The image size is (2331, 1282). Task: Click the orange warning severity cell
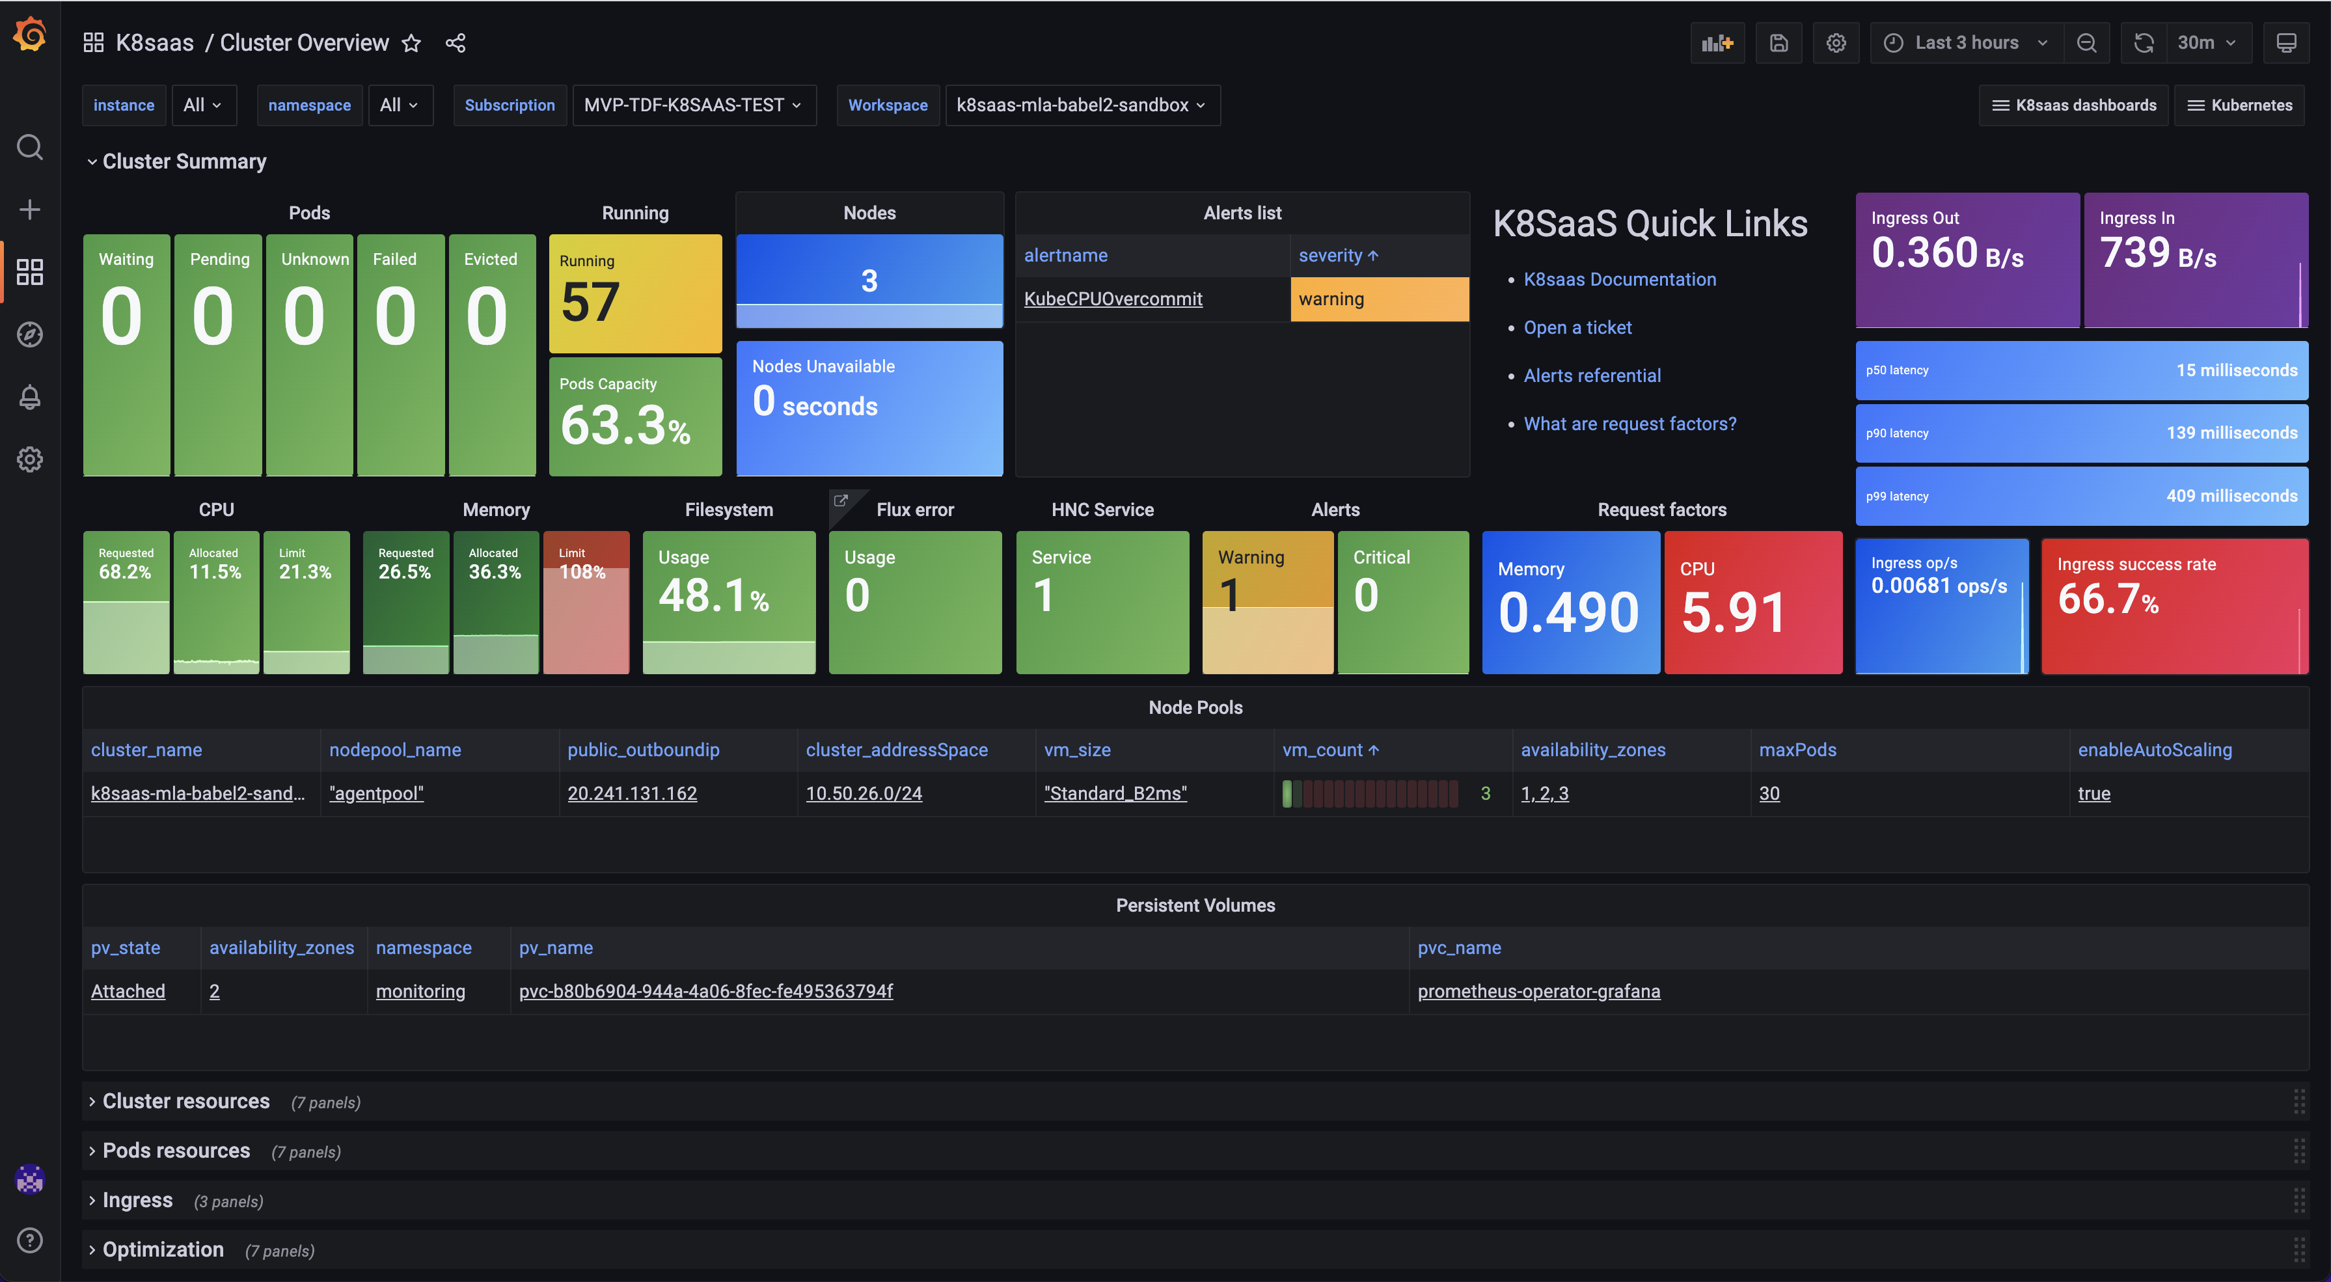click(1379, 299)
